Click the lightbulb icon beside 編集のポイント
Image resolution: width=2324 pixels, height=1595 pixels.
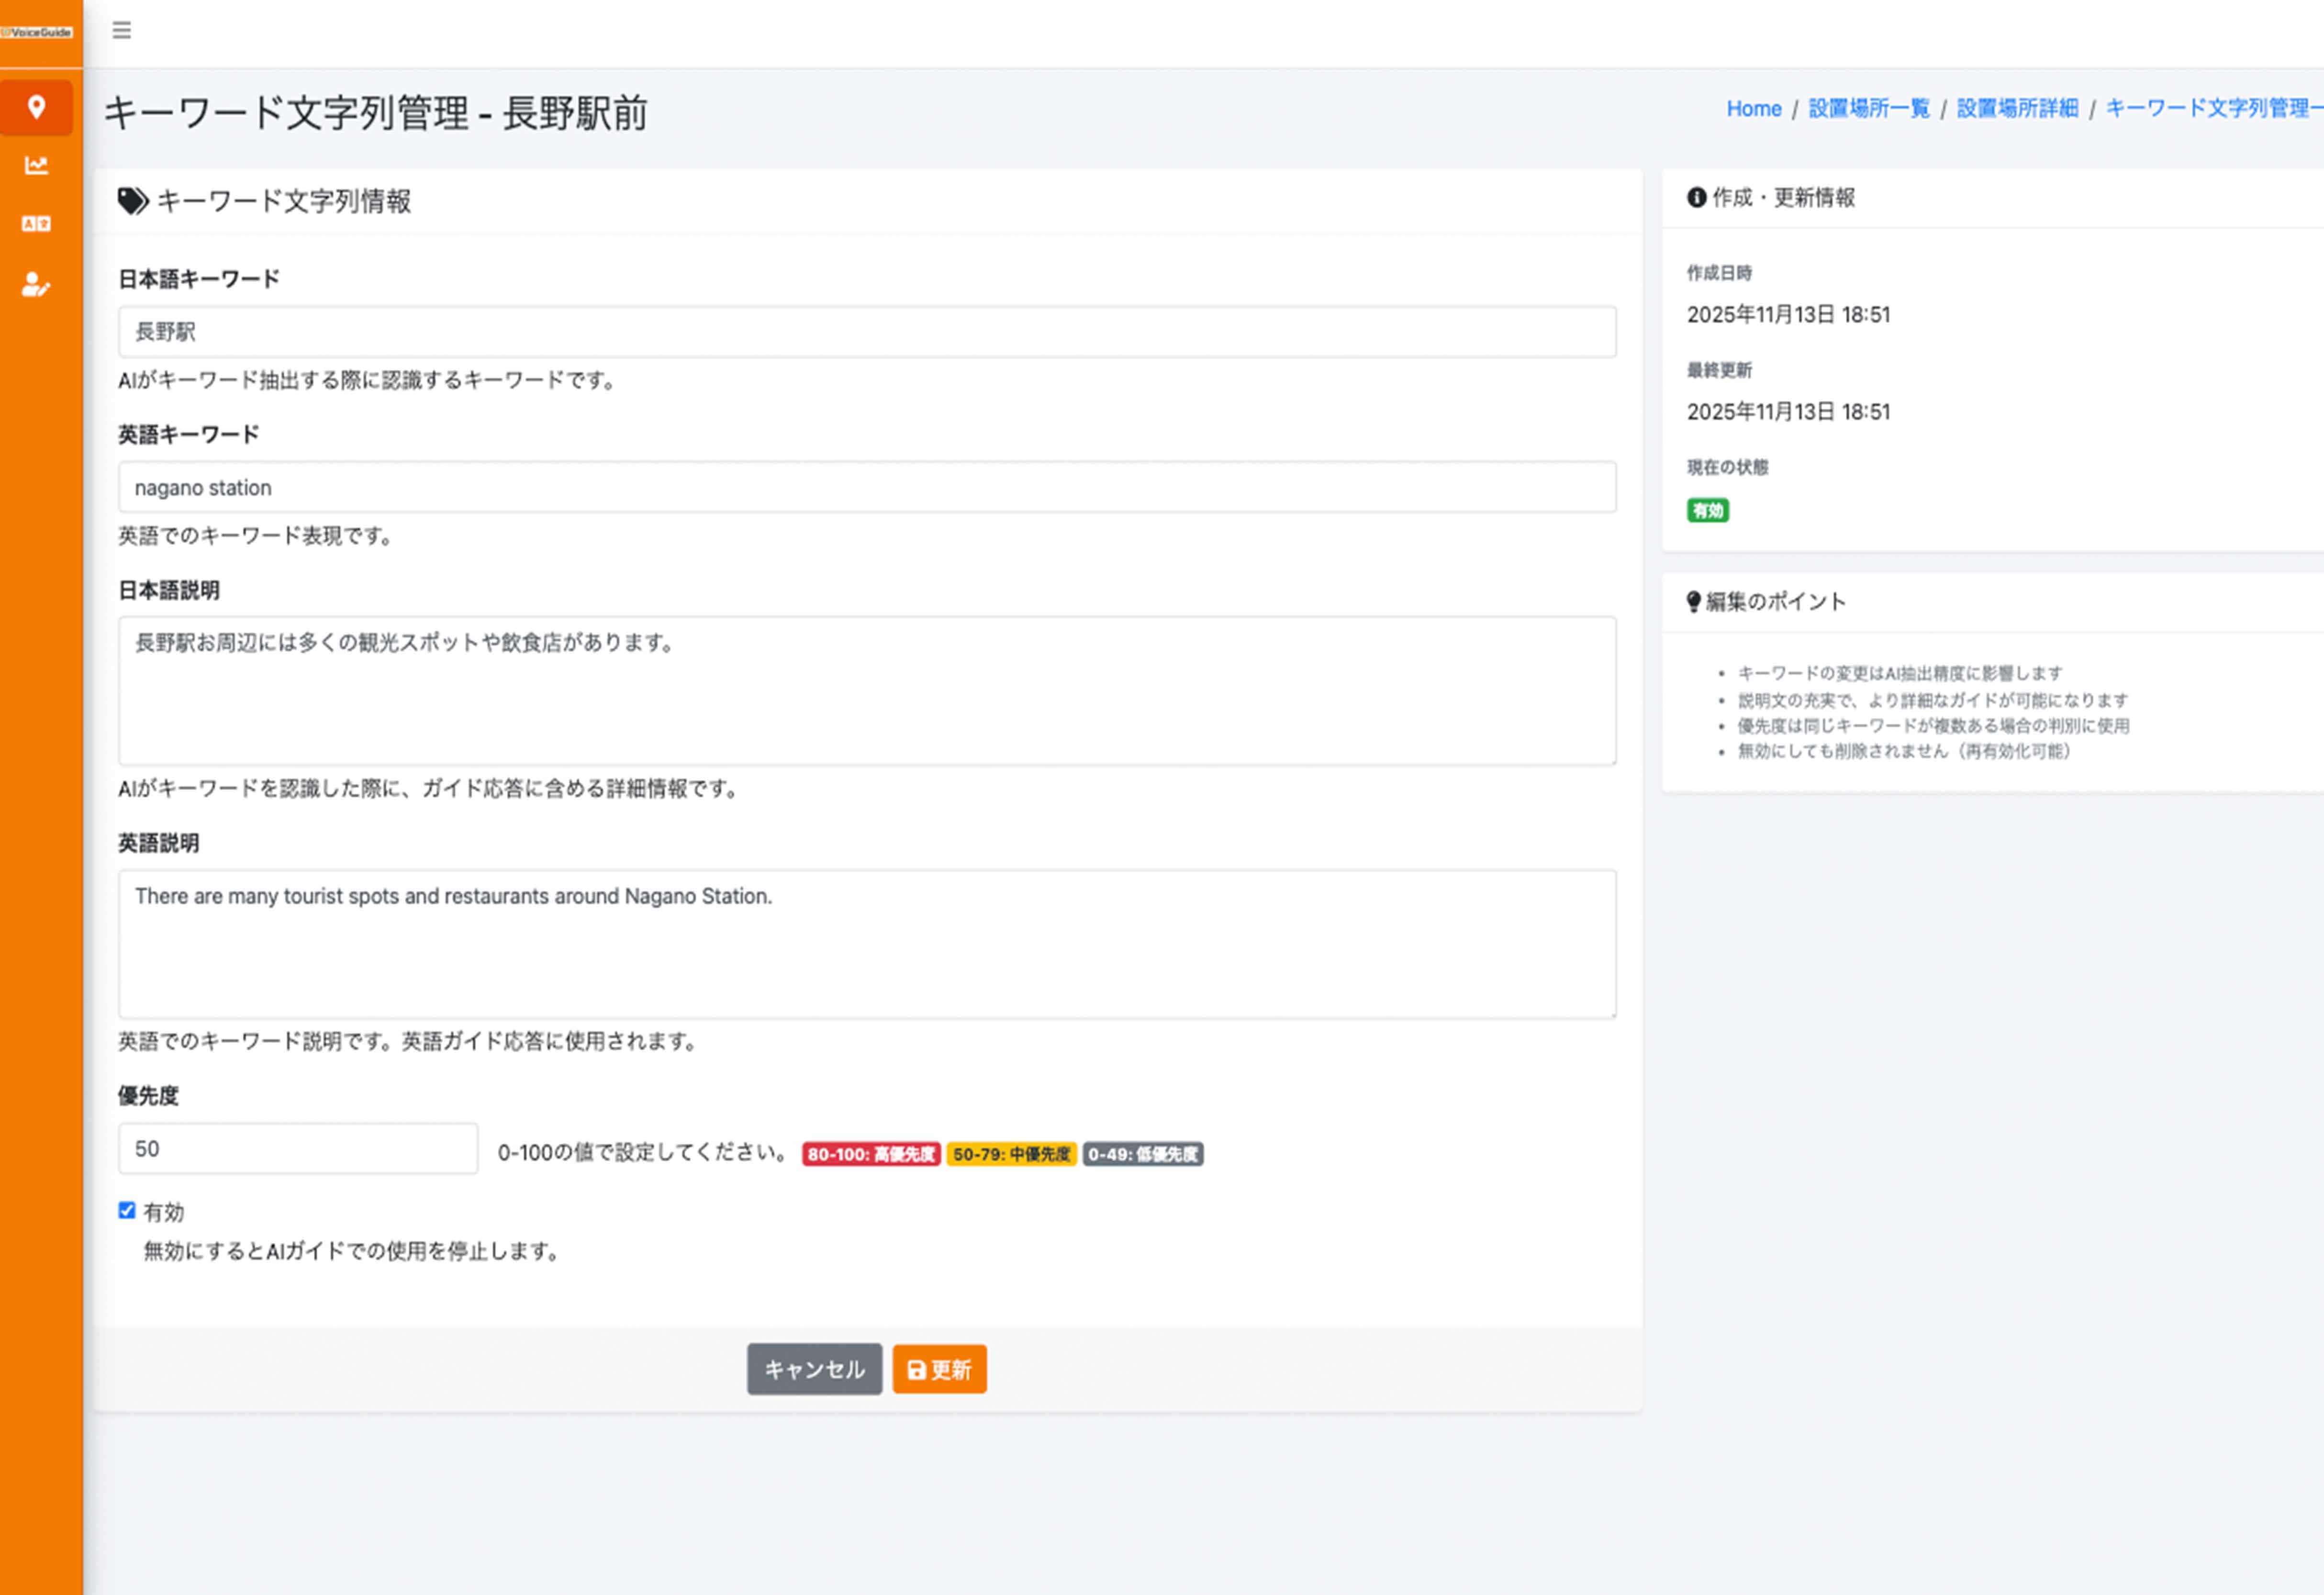point(1693,601)
